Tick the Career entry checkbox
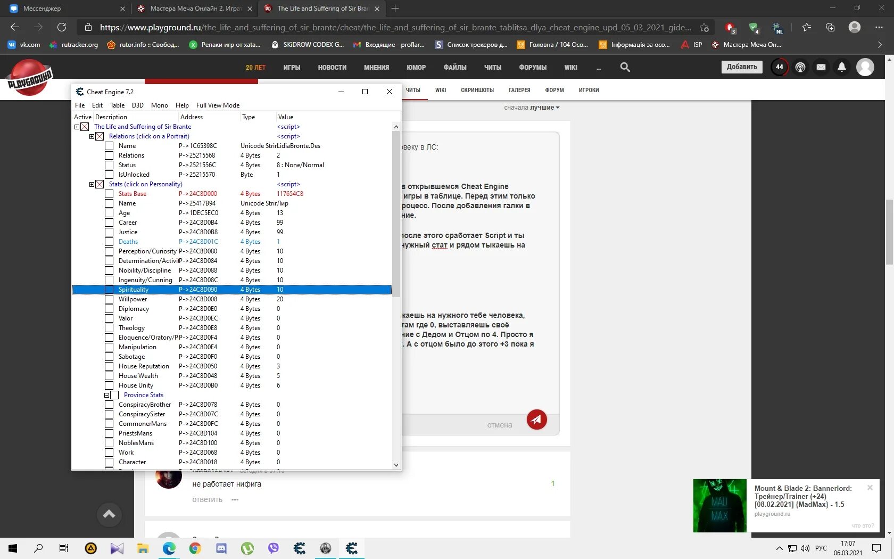894x559 pixels. tap(109, 223)
